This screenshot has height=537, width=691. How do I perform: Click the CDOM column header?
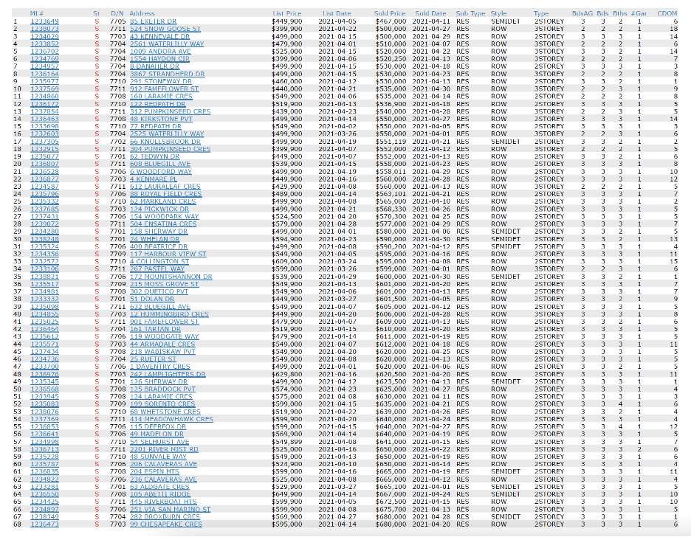tap(668, 13)
